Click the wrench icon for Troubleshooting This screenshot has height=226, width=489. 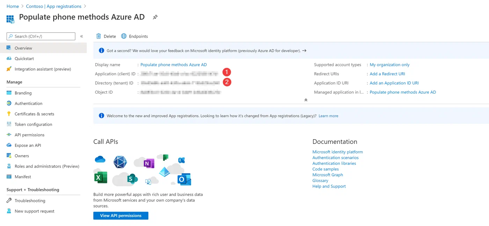pos(9,201)
